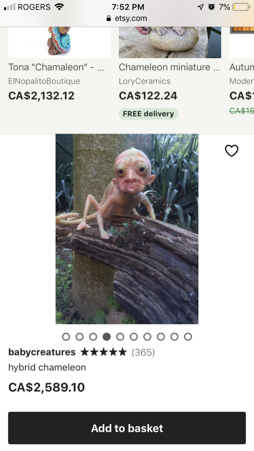Tap the five-star rating for babycreatures
Screen dimensions: 254x451
click(104, 352)
